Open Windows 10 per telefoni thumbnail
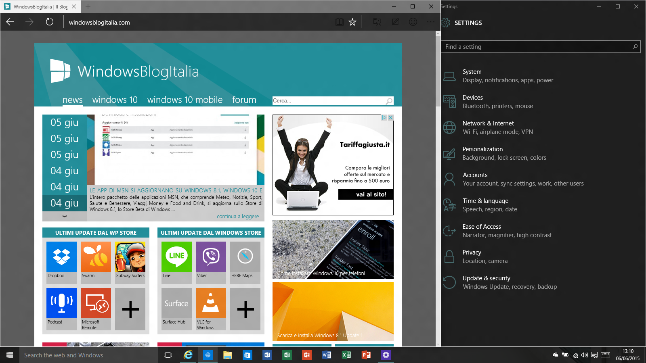This screenshot has width=646, height=363. pyautogui.click(x=333, y=249)
